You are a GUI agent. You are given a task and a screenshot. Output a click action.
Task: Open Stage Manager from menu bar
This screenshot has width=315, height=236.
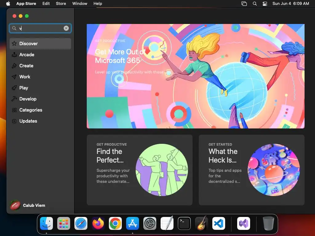click(244, 4)
